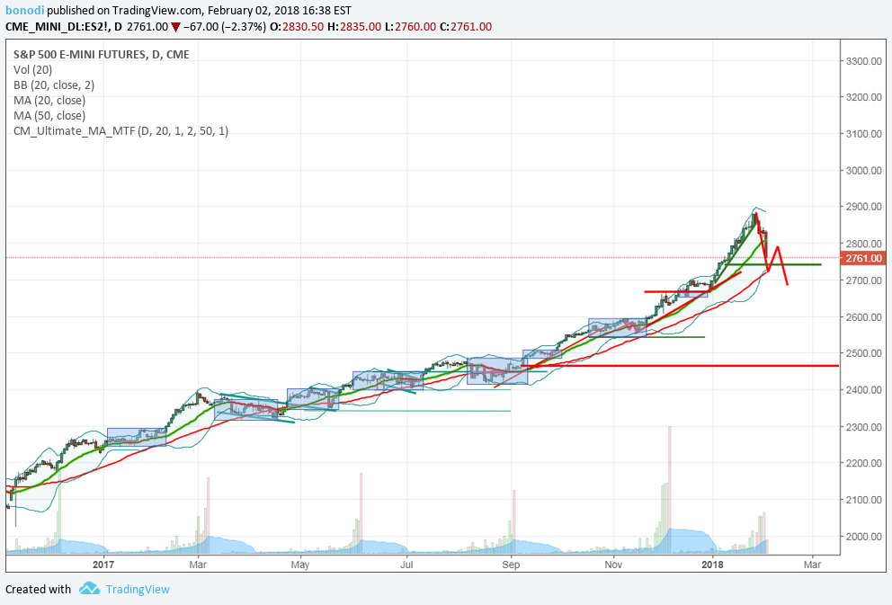Image resolution: width=892 pixels, height=605 pixels.
Task: Click the 2200.00 price axis label
Action: point(863,464)
